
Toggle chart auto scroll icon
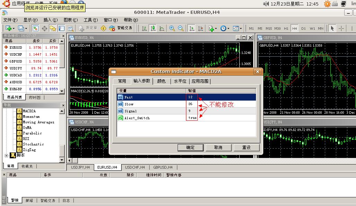tap(192, 28)
